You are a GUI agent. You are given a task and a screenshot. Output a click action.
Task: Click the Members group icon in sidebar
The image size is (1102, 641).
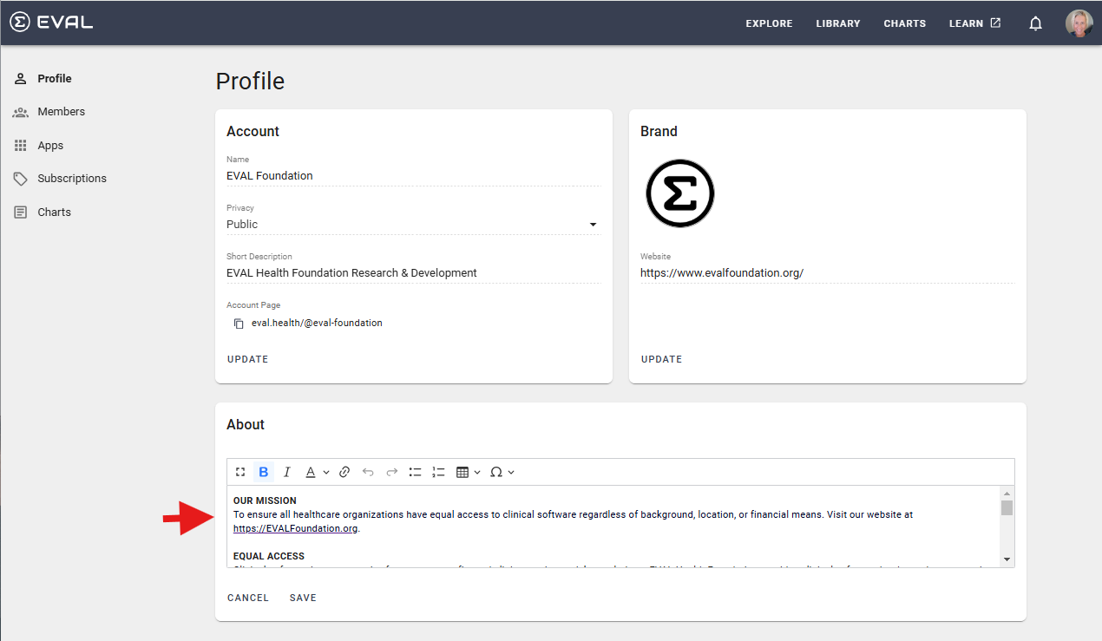(21, 112)
